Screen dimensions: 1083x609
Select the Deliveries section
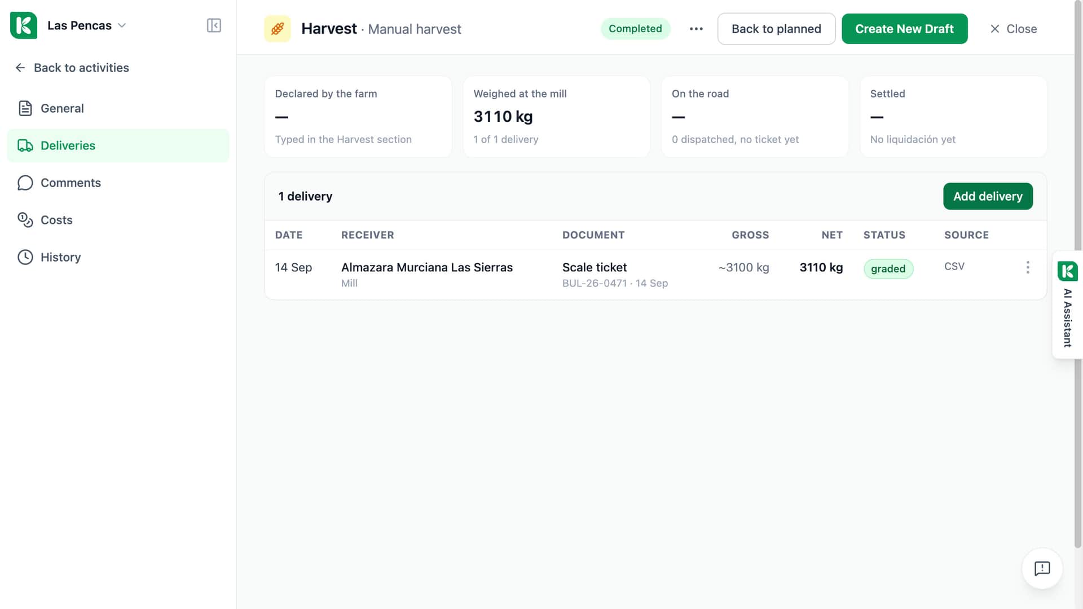(118, 145)
